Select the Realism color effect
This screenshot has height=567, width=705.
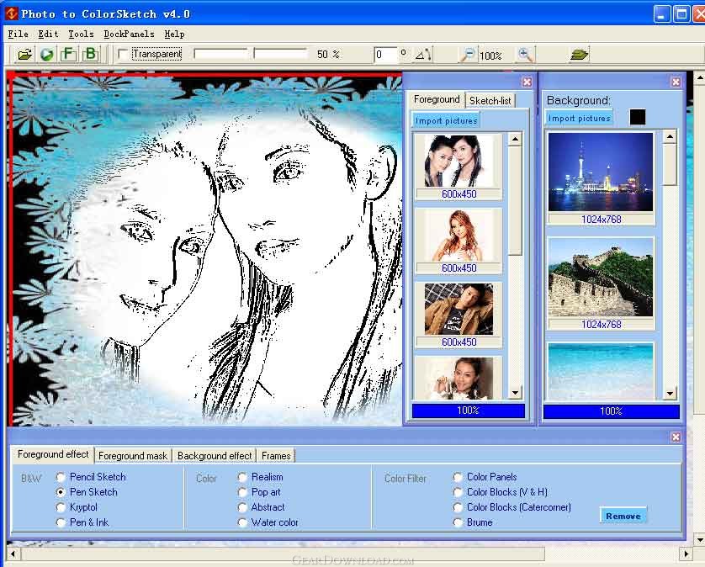tap(242, 477)
